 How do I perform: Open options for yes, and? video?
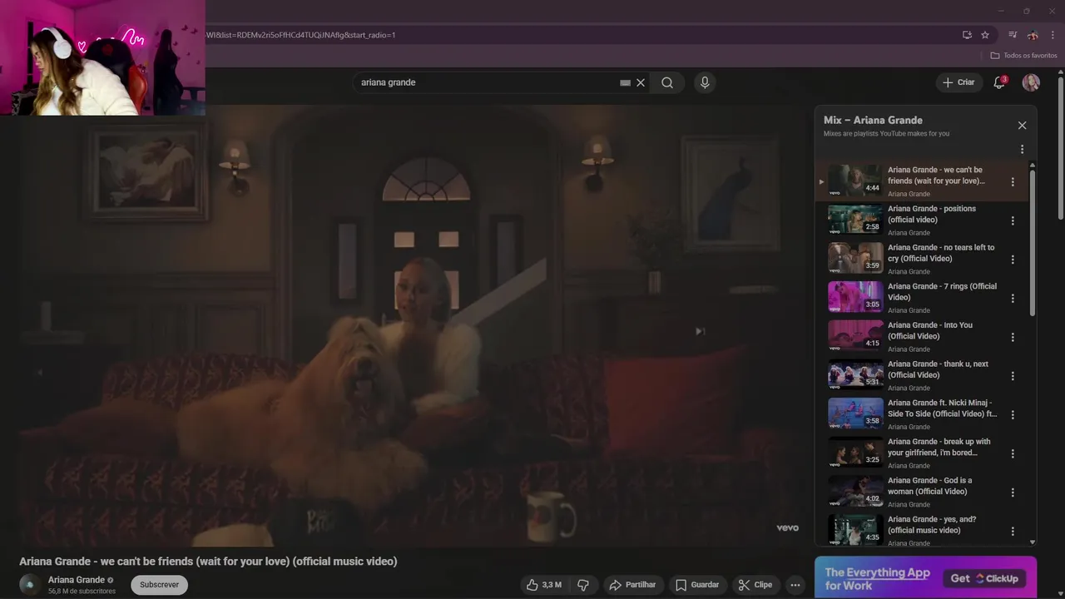(x=1013, y=531)
